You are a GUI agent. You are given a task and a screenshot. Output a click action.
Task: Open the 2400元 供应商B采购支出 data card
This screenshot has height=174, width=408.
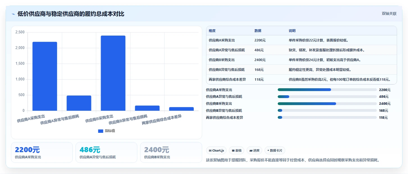coord(171,152)
